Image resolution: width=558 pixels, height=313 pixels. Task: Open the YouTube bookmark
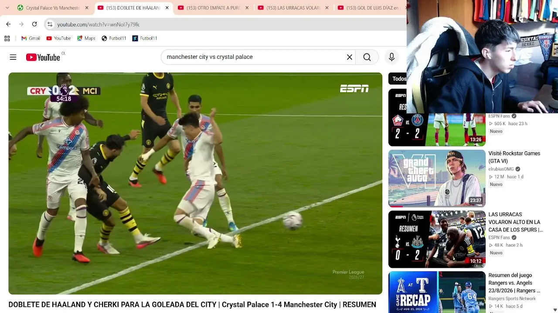[x=58, y=38]
